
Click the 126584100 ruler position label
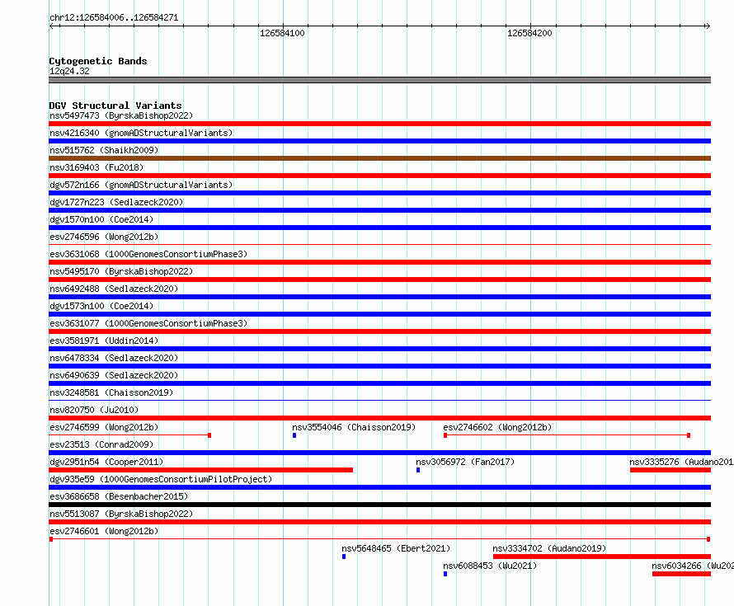(x=282, y=33)
